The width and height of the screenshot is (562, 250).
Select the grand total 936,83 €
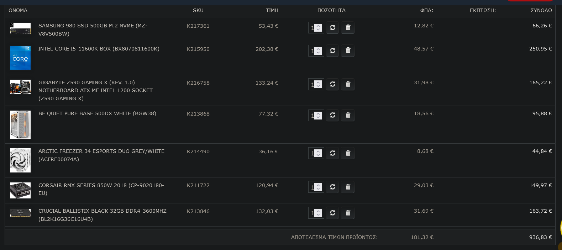pos(541,237)
